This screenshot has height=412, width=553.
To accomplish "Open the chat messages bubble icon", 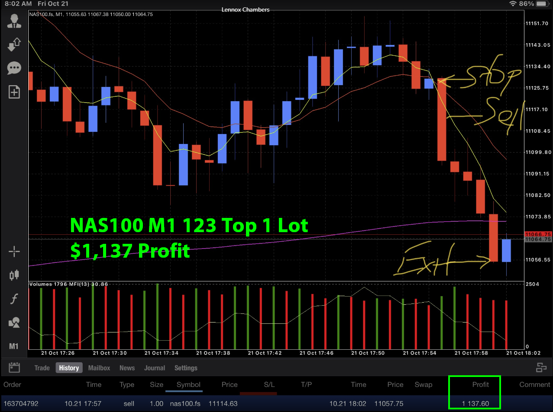I will point(14,68).
